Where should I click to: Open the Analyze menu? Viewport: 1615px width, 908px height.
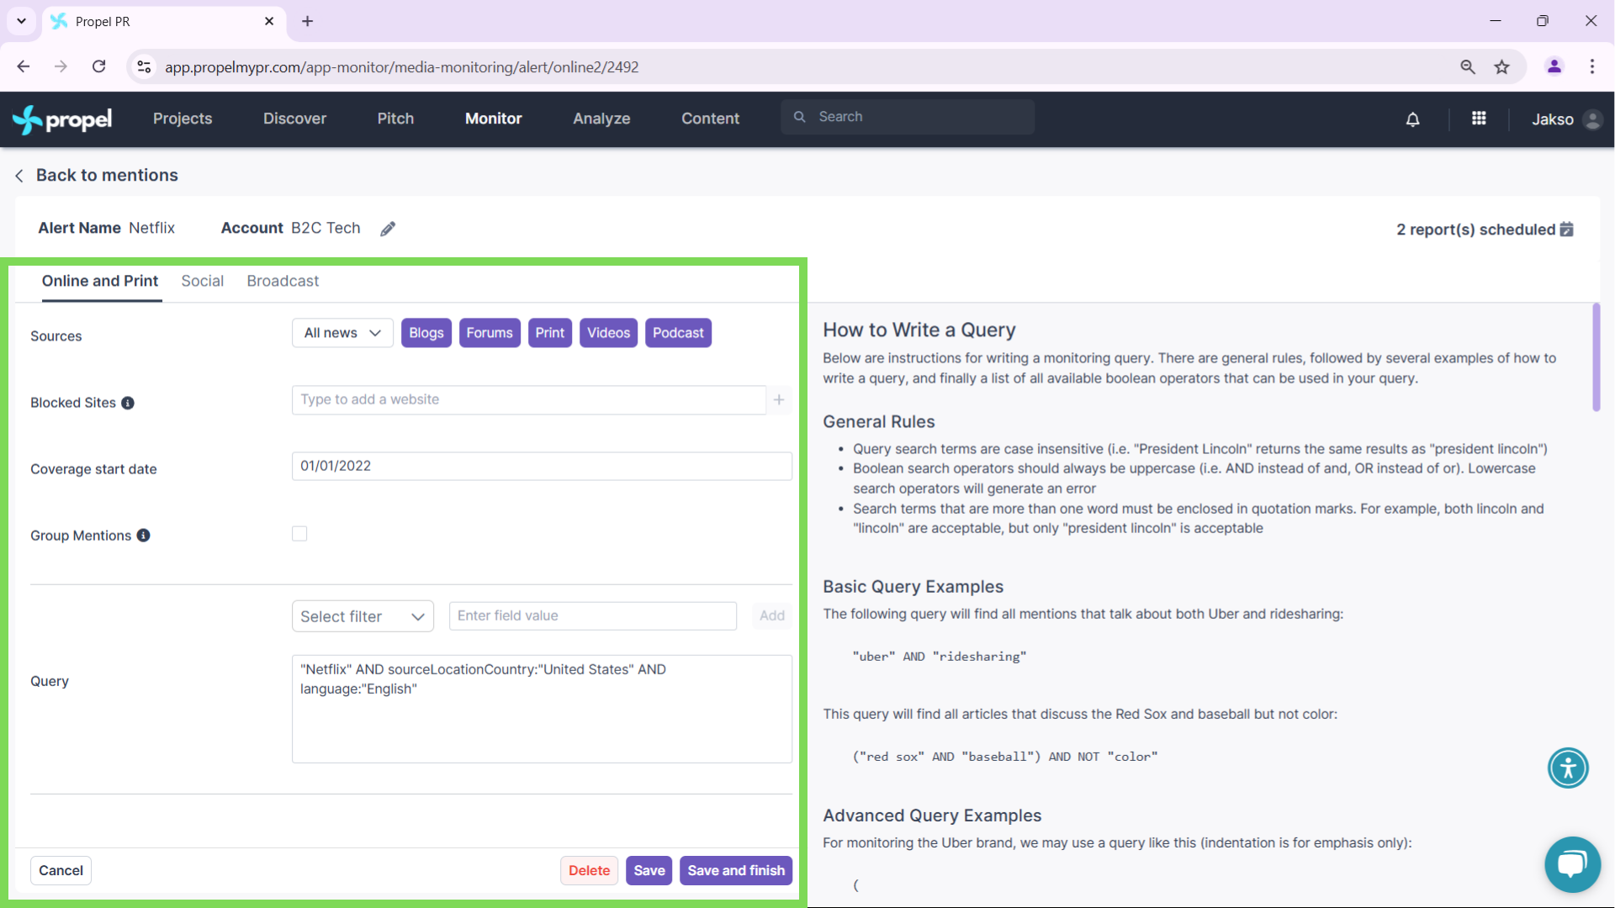pos(601,119)
